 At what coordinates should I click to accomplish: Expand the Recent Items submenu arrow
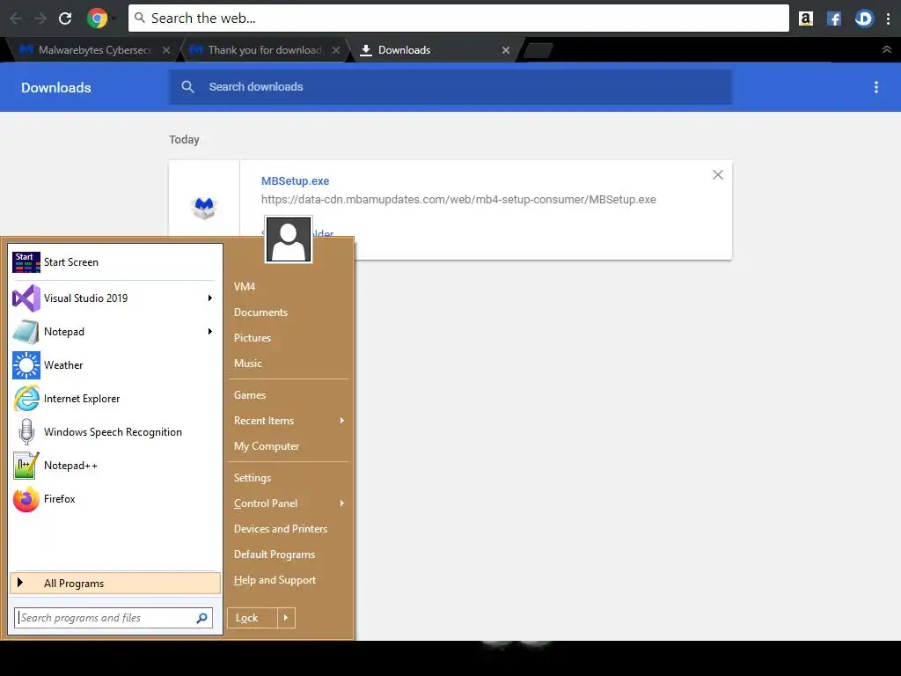point(342,421)
